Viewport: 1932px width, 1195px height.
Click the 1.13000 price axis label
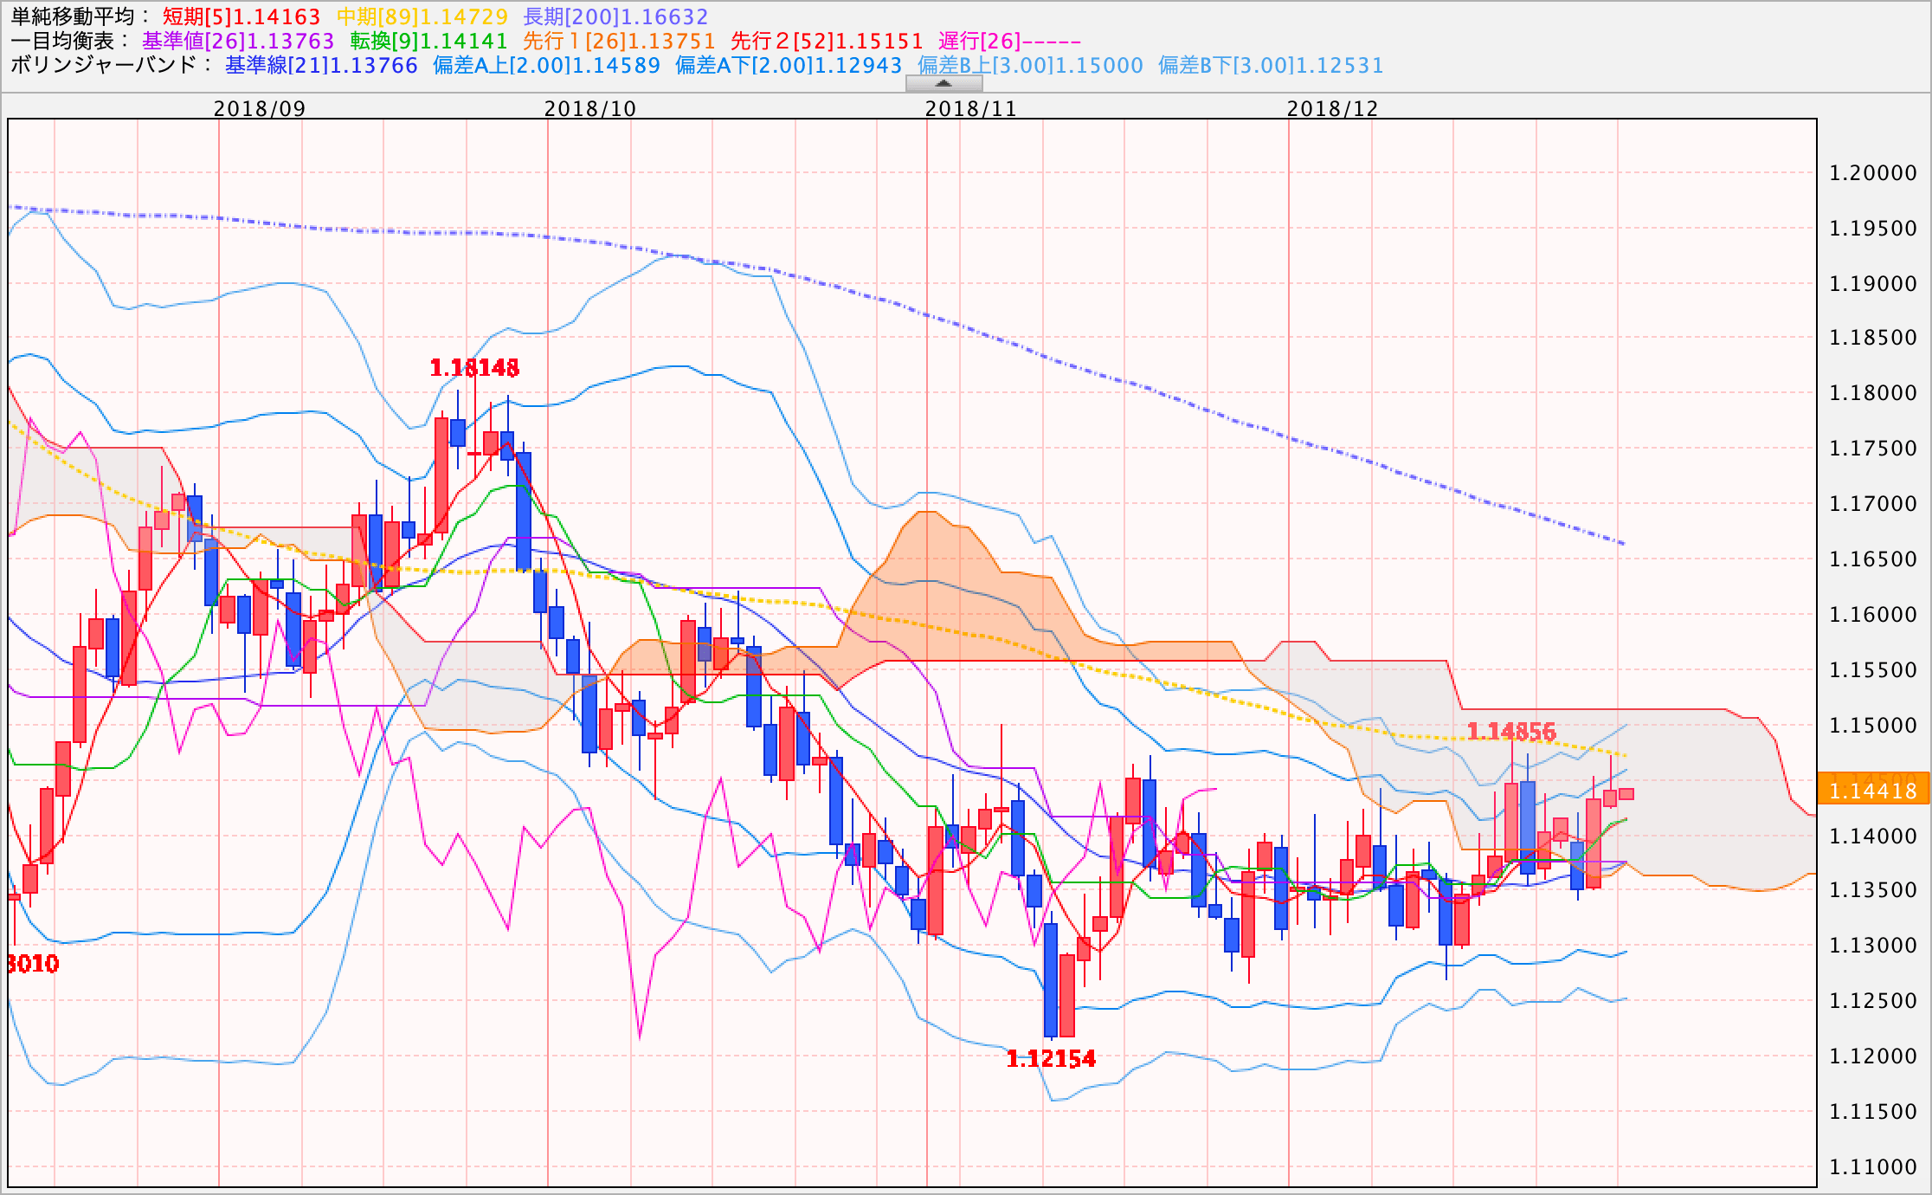coord(1873,946)
